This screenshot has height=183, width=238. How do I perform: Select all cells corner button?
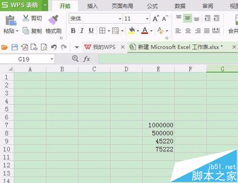[x=10, y=69]
